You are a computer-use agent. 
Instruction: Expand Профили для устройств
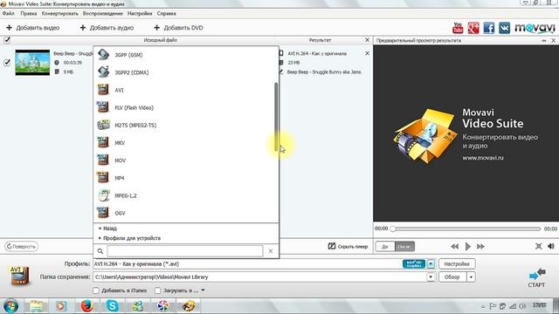pos(129,238)
